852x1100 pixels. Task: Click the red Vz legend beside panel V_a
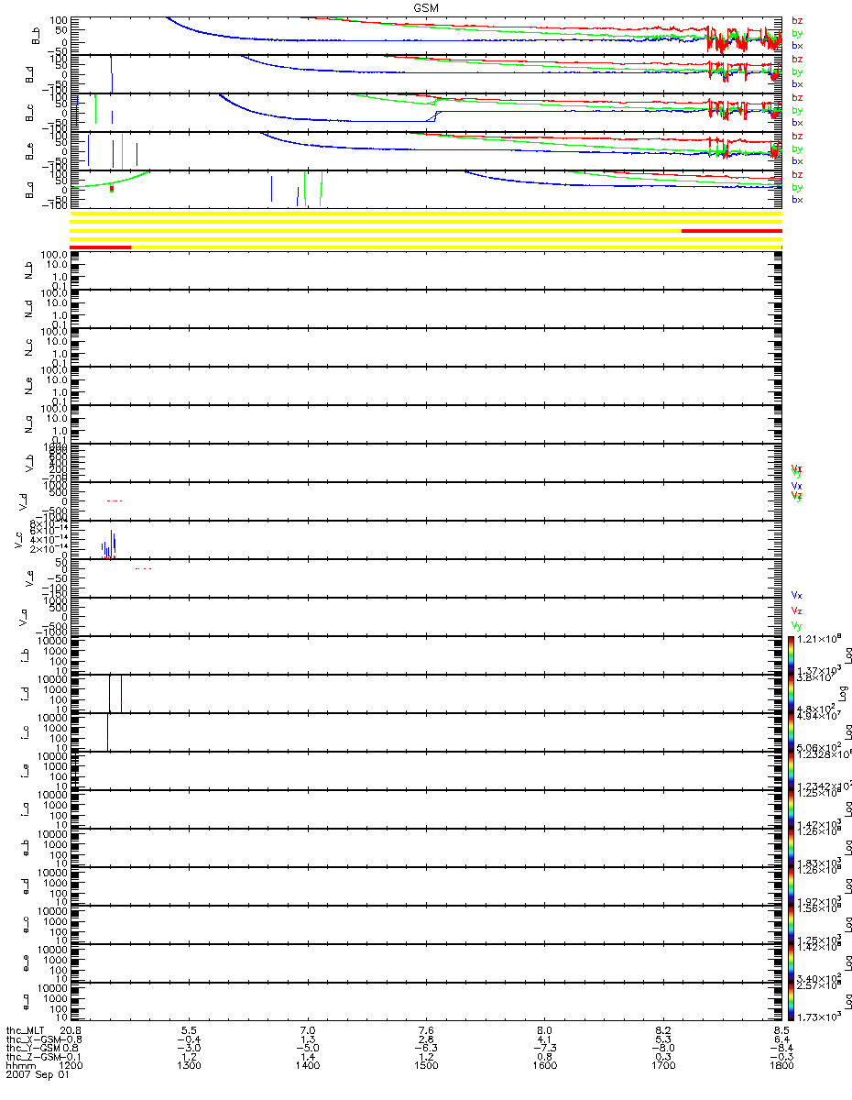796,610
